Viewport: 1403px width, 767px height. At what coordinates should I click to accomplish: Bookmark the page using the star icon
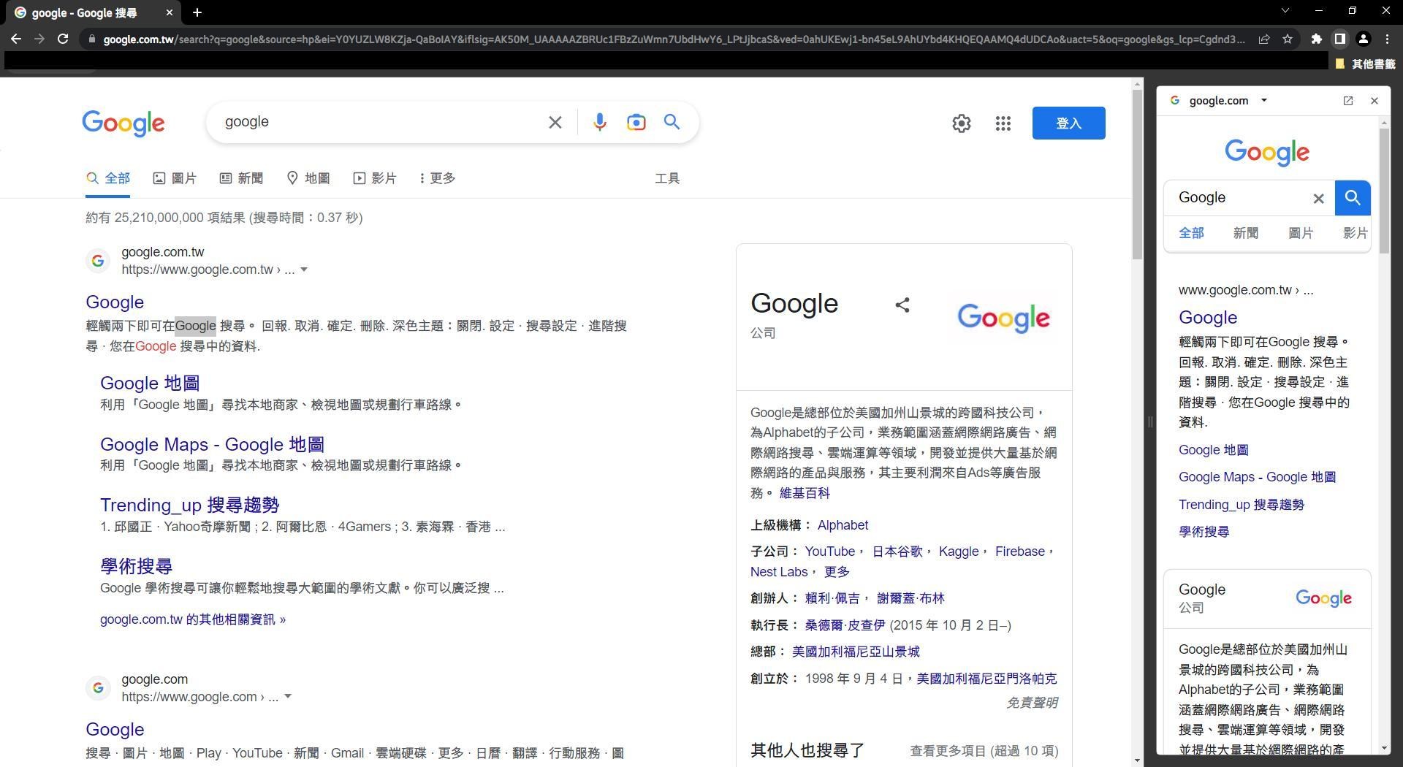point(1288,39)
